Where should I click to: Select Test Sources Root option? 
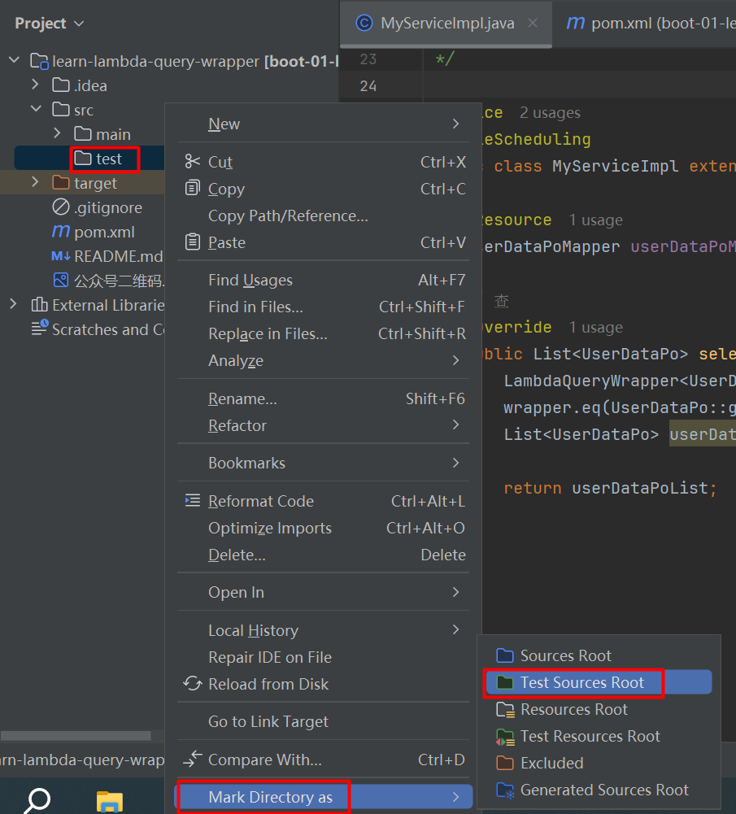coord(581,682)
